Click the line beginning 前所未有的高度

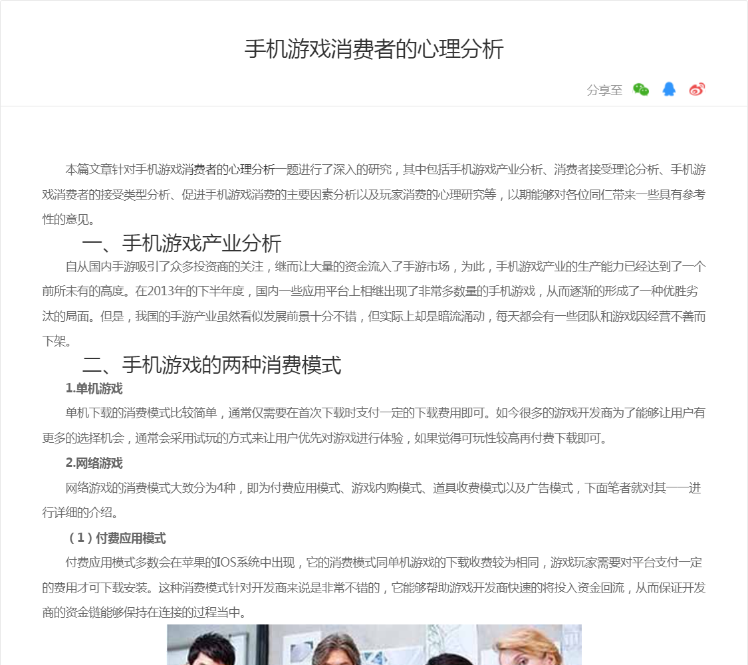click(x=370, y=291)
